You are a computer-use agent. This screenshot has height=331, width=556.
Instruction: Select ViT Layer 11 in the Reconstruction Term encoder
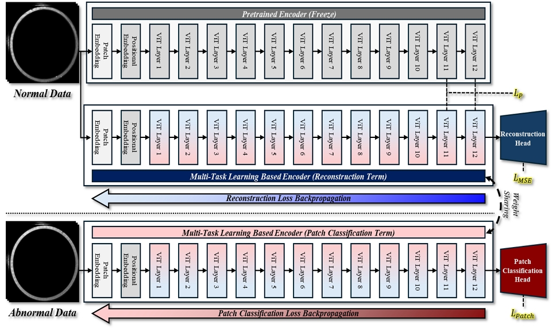447,138
